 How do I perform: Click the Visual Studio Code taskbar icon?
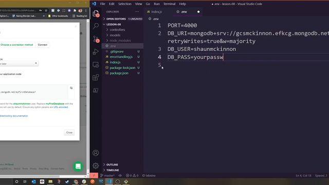coord(109,181)
